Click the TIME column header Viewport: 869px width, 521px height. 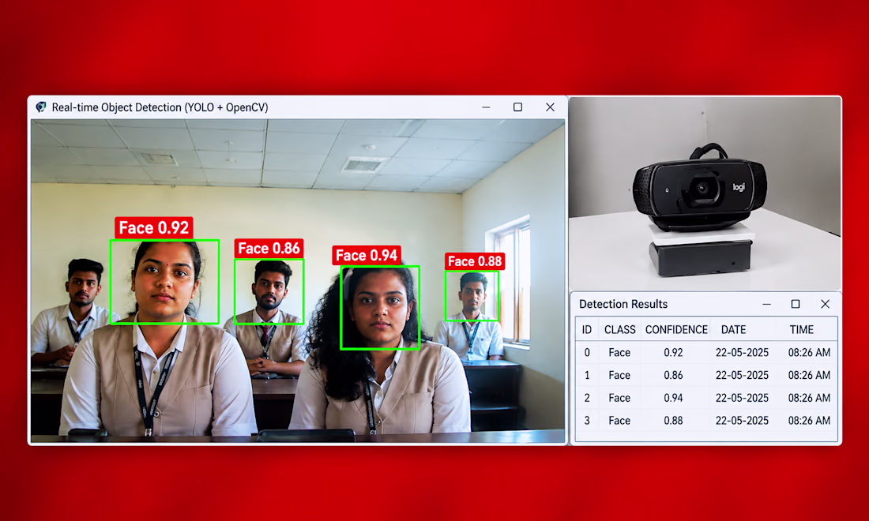click(x=801, y=329)
